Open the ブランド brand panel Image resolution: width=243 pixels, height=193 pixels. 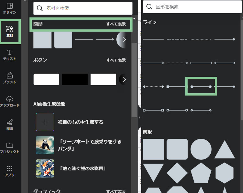[10, 78]
